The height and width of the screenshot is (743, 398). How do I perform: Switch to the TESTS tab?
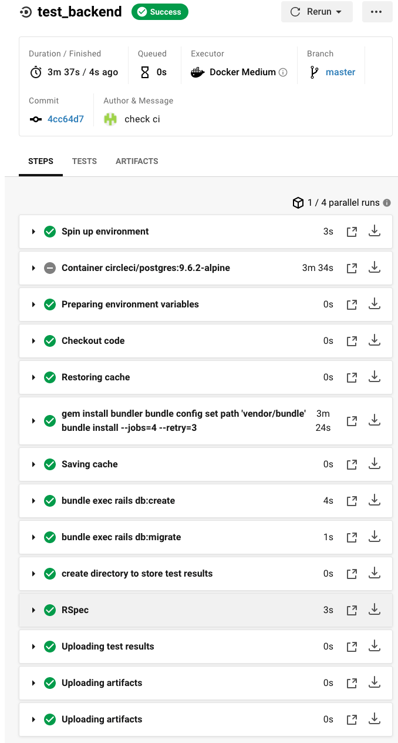[x=85, y=161]
